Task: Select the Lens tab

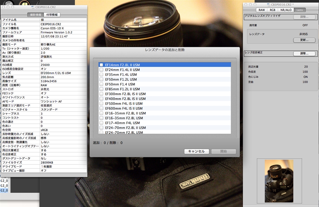Action: (299, 10)
